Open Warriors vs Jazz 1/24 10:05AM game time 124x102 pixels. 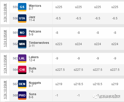[x=5, y=13]
